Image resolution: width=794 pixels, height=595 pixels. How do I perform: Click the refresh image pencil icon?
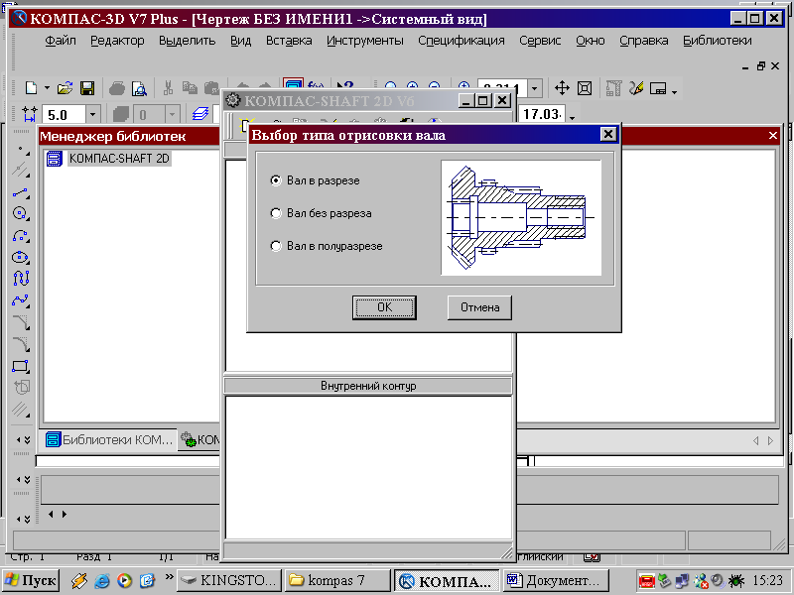[636, 88]
